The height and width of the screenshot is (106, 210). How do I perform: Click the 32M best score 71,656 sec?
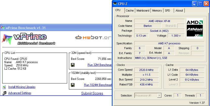(104, 59)
